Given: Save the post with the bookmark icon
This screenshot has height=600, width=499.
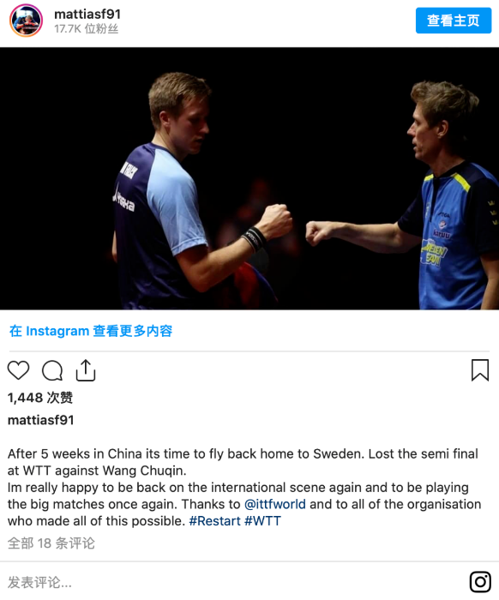Looking at the screenshot, I should pyautogui.click(x=480, y=370).
